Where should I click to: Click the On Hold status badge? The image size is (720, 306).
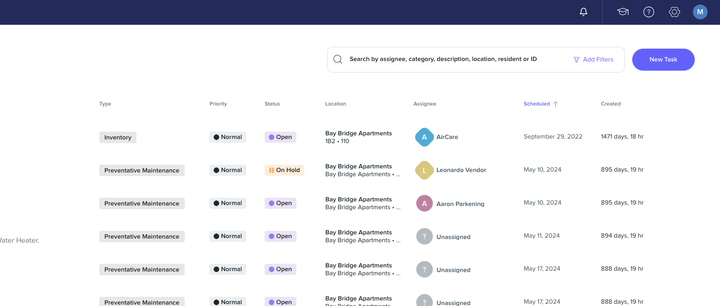(284, 170)
